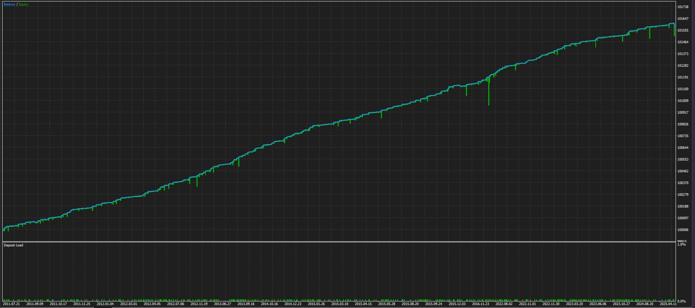This screenshot has width=695, height=308.
Task: Click the 2011.07.21 date label
Action: coord(11,304)
